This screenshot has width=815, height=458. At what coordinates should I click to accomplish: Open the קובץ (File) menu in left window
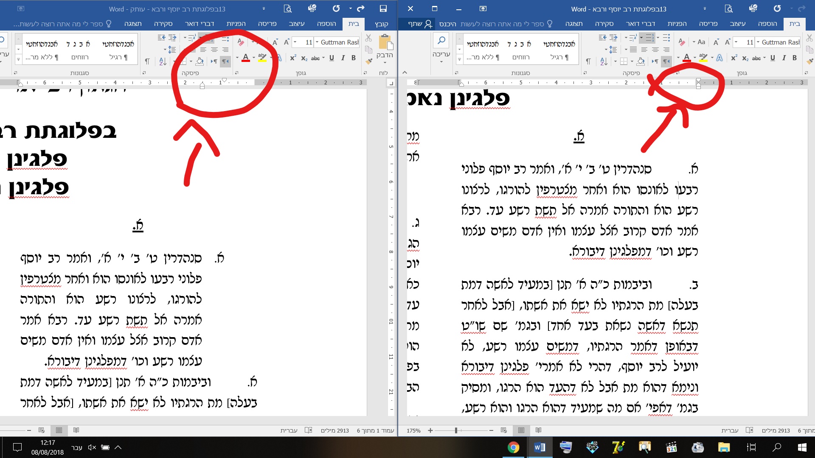[x=382, y=24]
